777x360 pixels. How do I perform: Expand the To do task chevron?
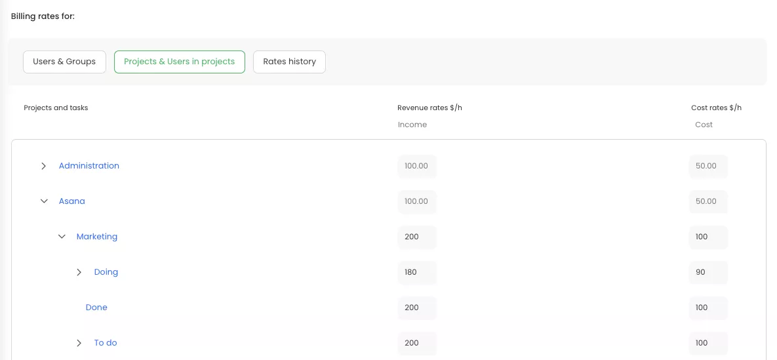79,343
